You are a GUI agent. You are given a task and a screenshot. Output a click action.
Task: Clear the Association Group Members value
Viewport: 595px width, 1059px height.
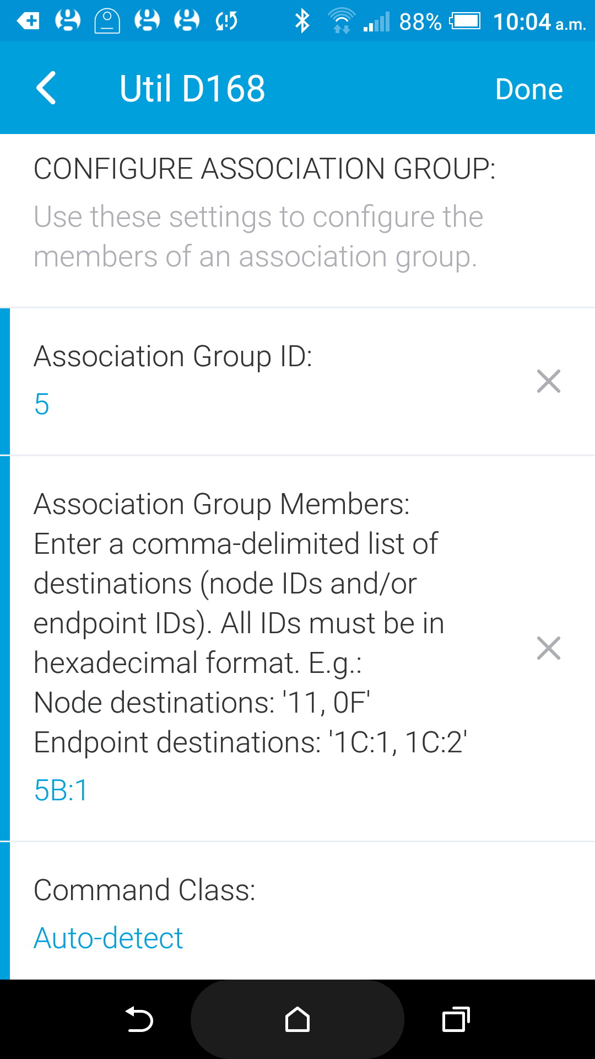pos(548,648)
